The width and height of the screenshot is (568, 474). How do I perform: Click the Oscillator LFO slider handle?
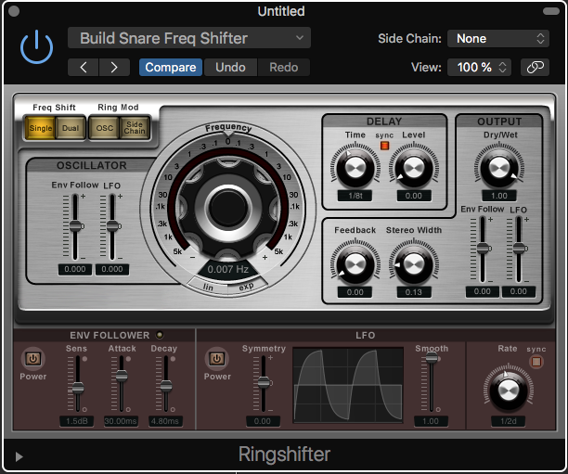pos(112,226)
